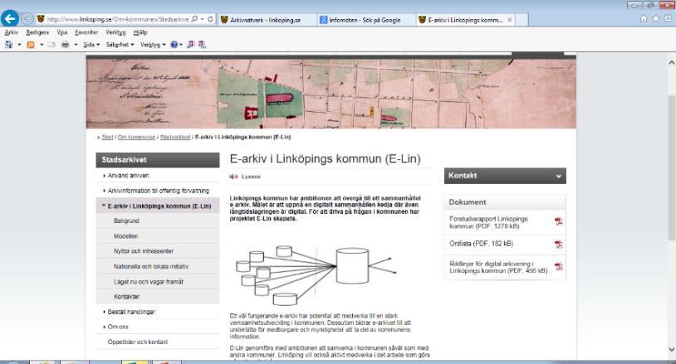Open PDF icon for Riktlinjer för digital arkivering
This screenshot has height=364, width=676.
click(x=559, y=266)
